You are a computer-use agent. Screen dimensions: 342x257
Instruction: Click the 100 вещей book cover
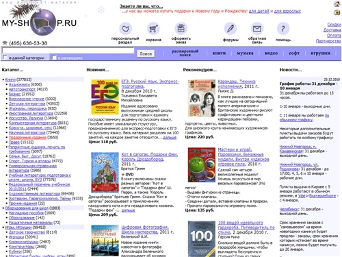[x=202, y=238]
